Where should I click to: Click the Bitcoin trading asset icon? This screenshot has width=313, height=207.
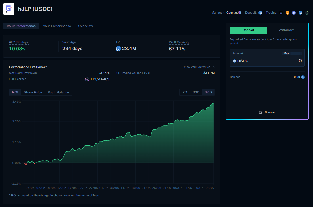point(287,13)
